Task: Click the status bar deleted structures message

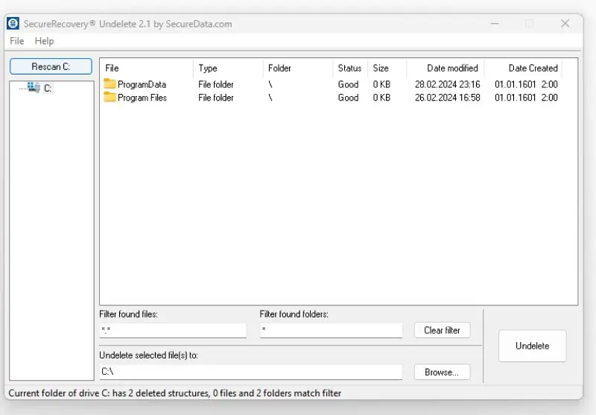Action: coord(175,393)
